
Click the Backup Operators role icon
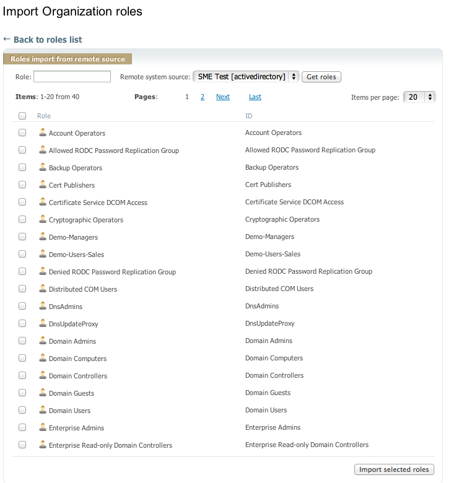43,167
